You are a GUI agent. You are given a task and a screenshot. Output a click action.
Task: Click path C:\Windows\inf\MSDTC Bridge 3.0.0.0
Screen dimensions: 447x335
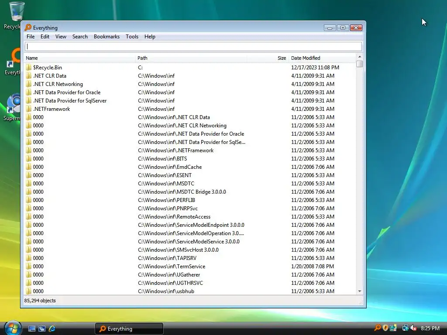(182, 192)
